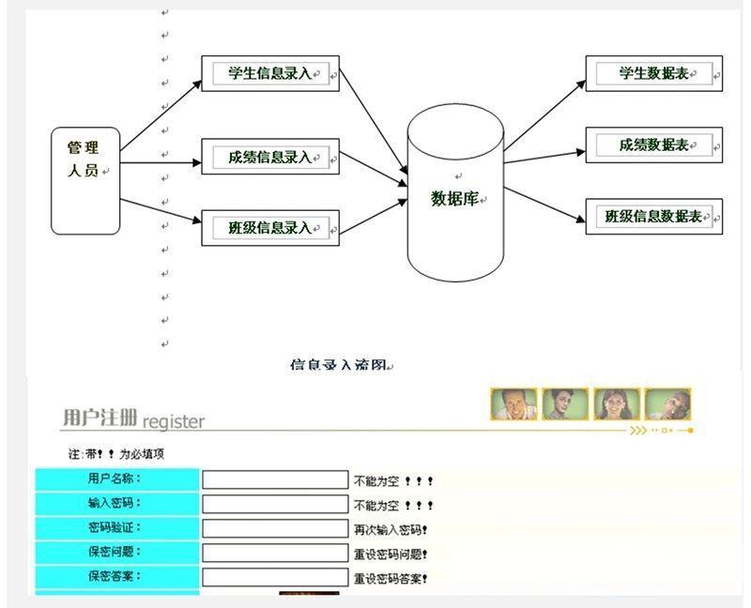Image resolution: width=751 pixels, height=608 pixels.
Task: Click the 注:带!!为必填项 note
Action: pos(116,454)
